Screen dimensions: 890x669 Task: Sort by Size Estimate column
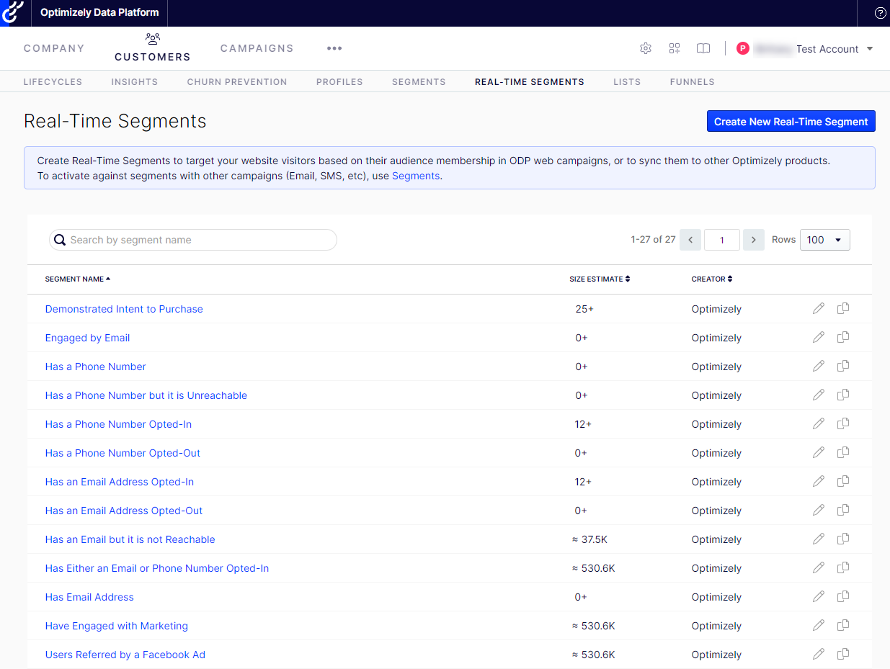[x=600, y=279]
